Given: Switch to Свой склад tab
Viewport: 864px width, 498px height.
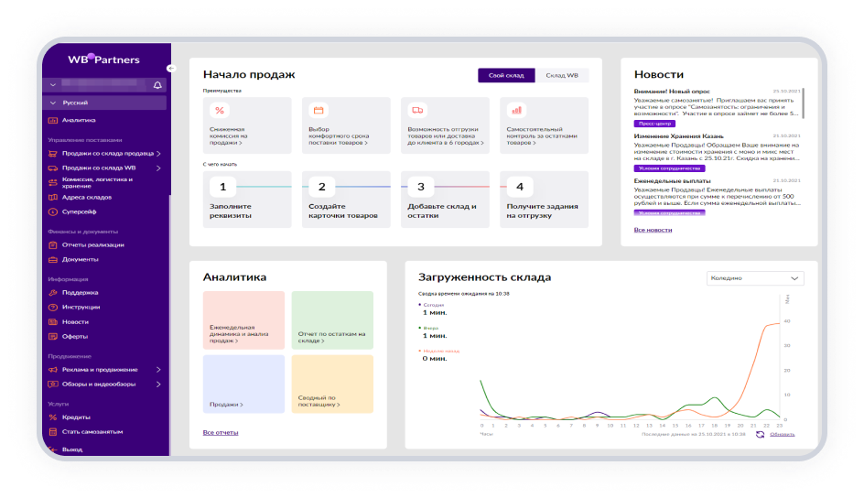Looking at the screenshot, I should click(x=506, y=75).
